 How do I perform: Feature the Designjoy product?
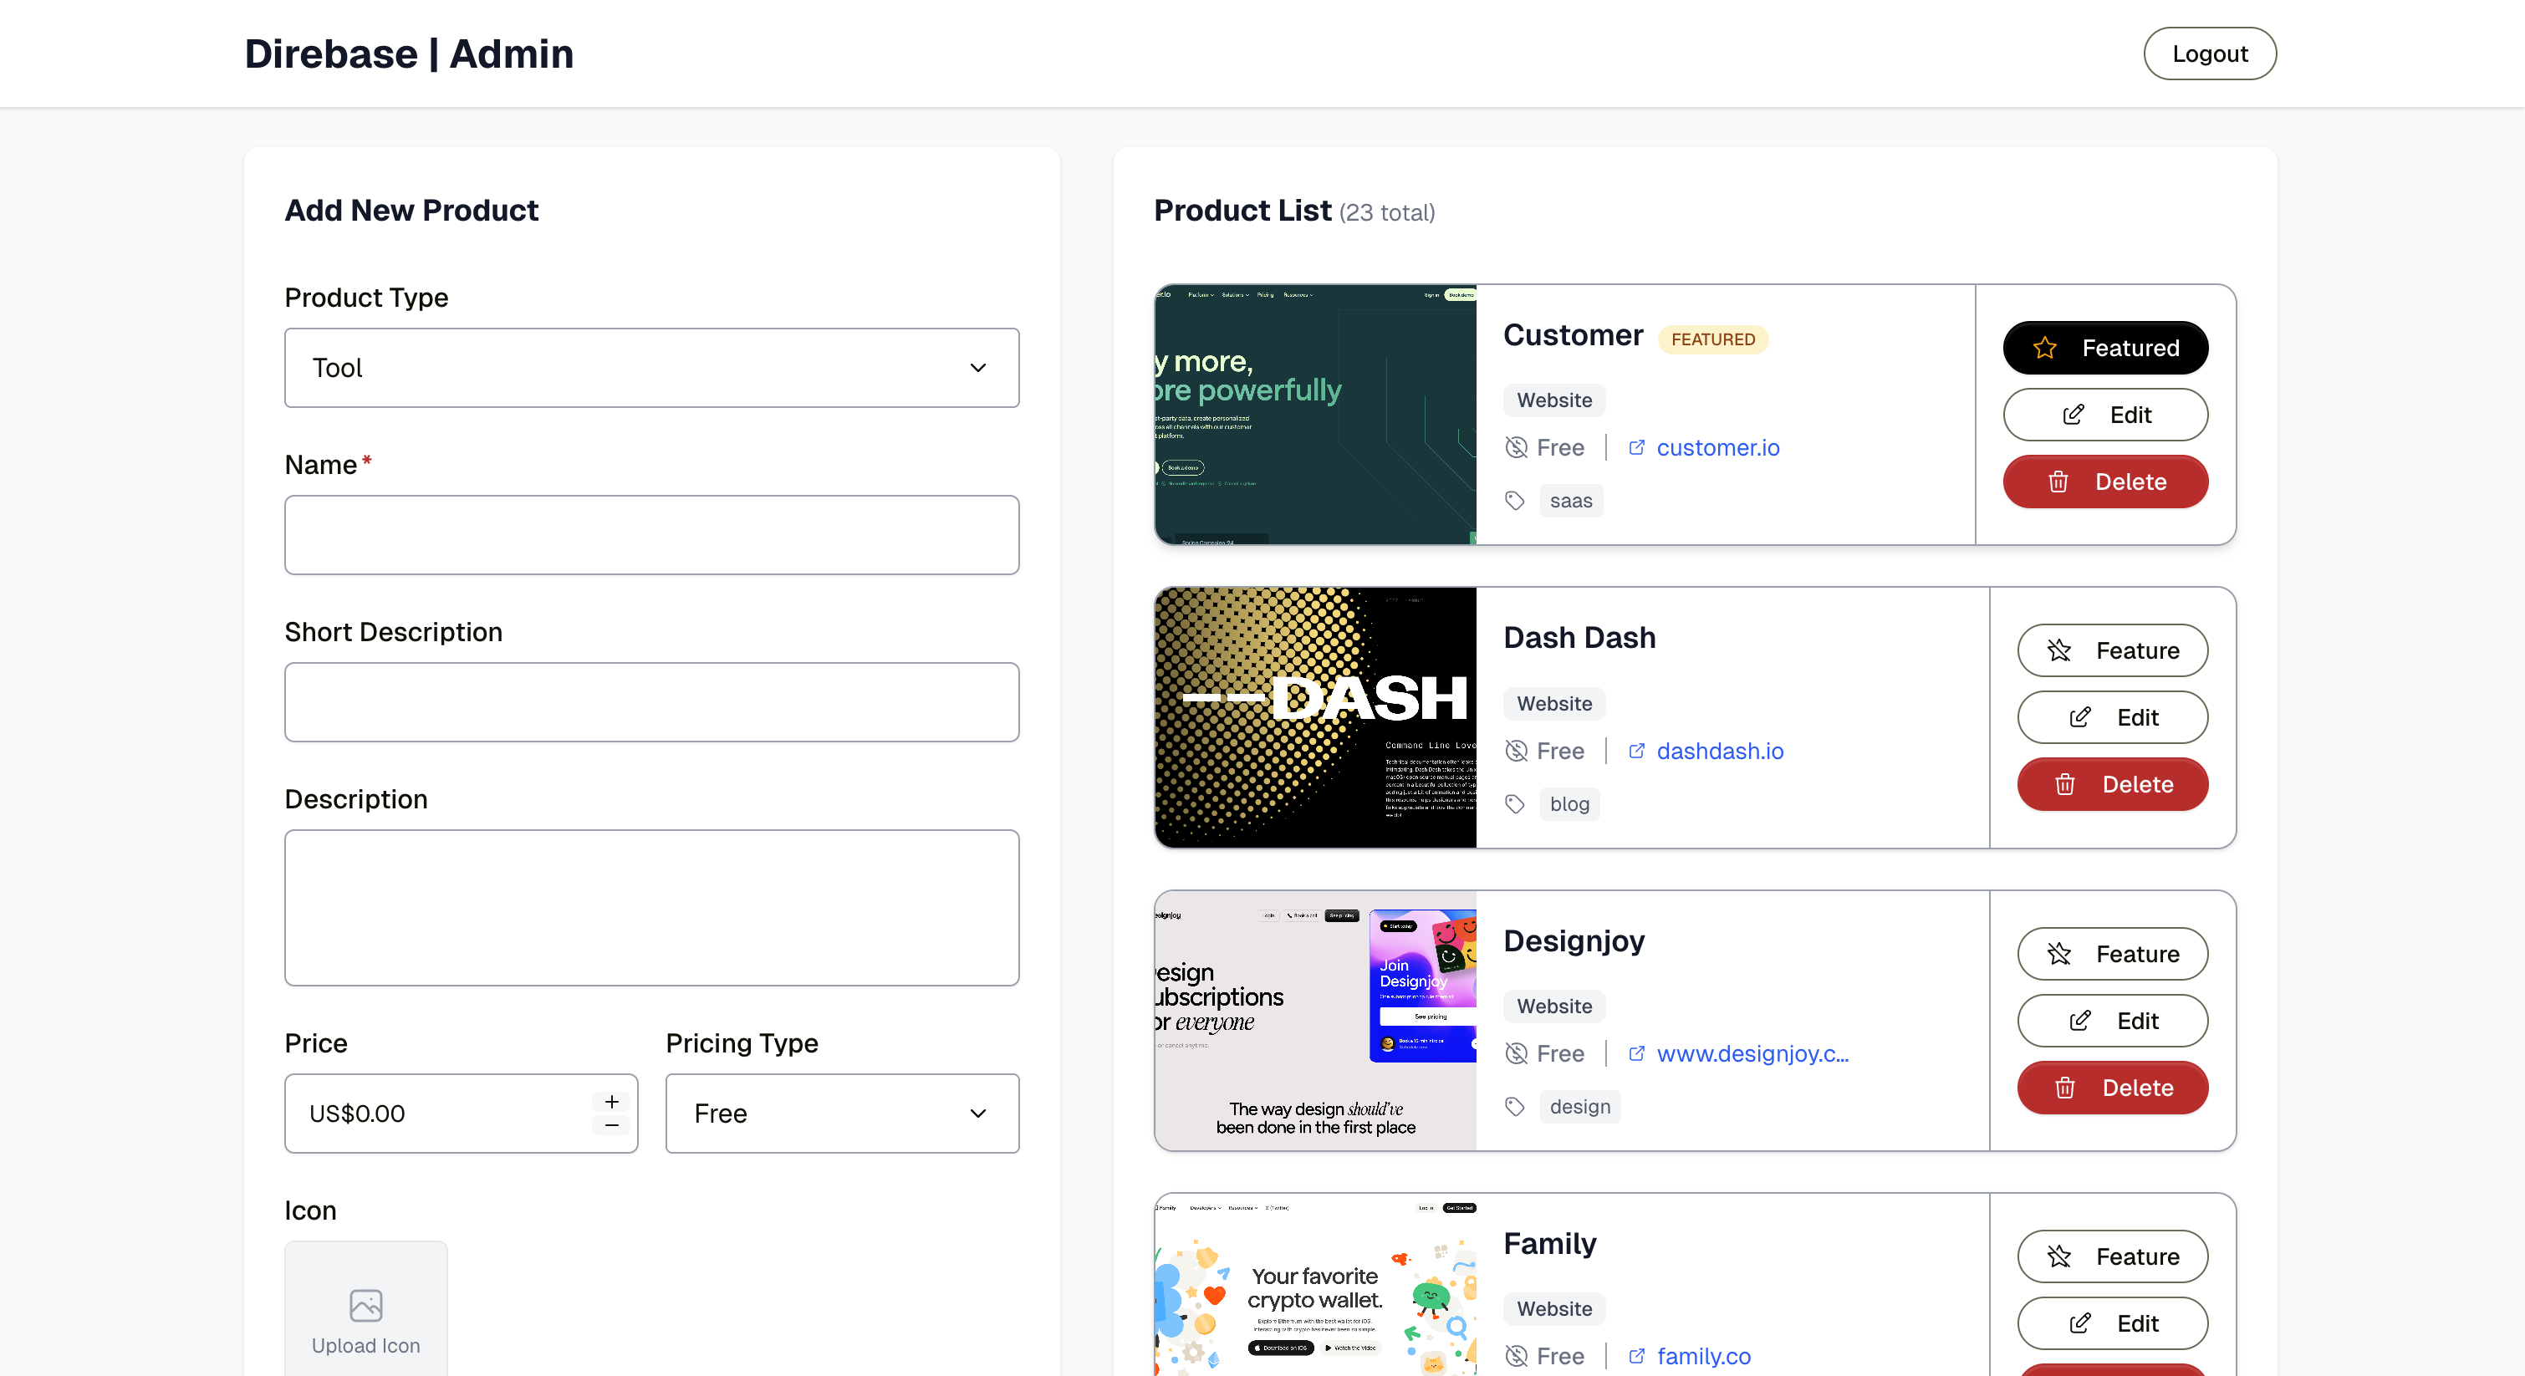click(x=2112, y=954)
